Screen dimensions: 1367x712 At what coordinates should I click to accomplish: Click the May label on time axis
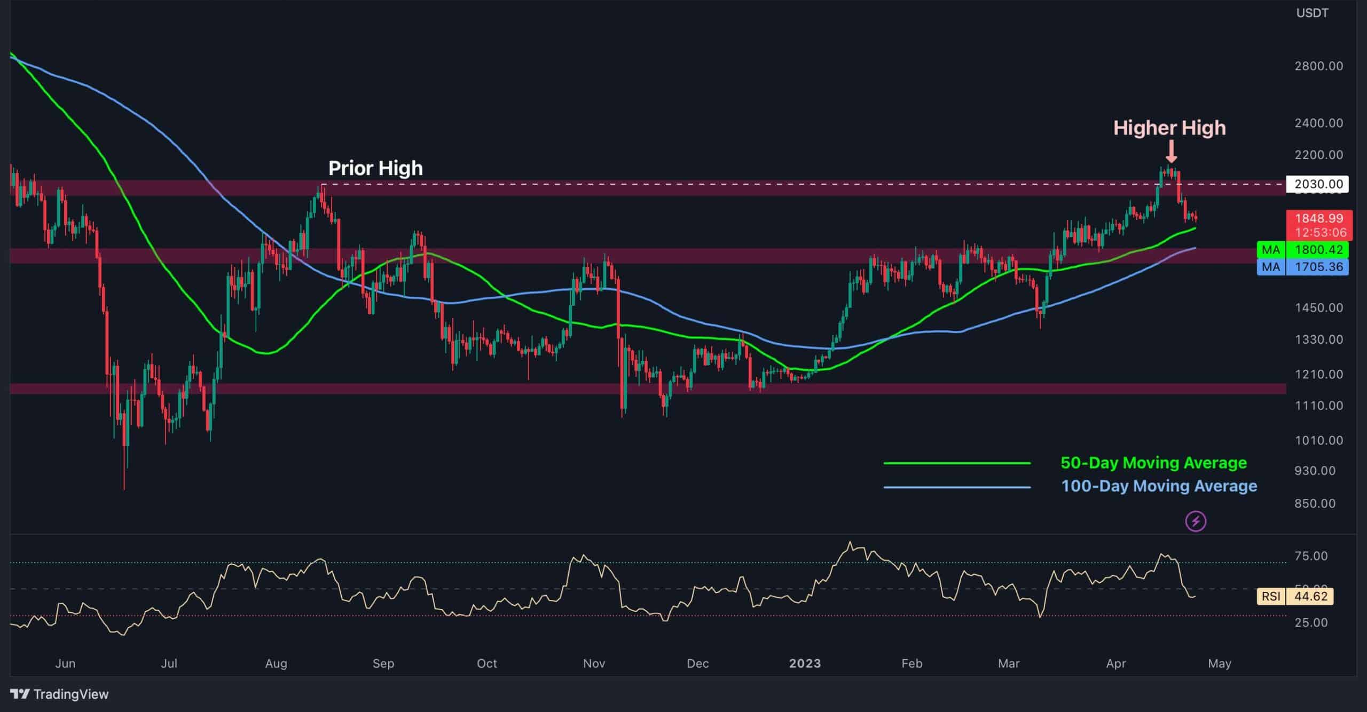pyautogui.click(x=1219, y=663)
